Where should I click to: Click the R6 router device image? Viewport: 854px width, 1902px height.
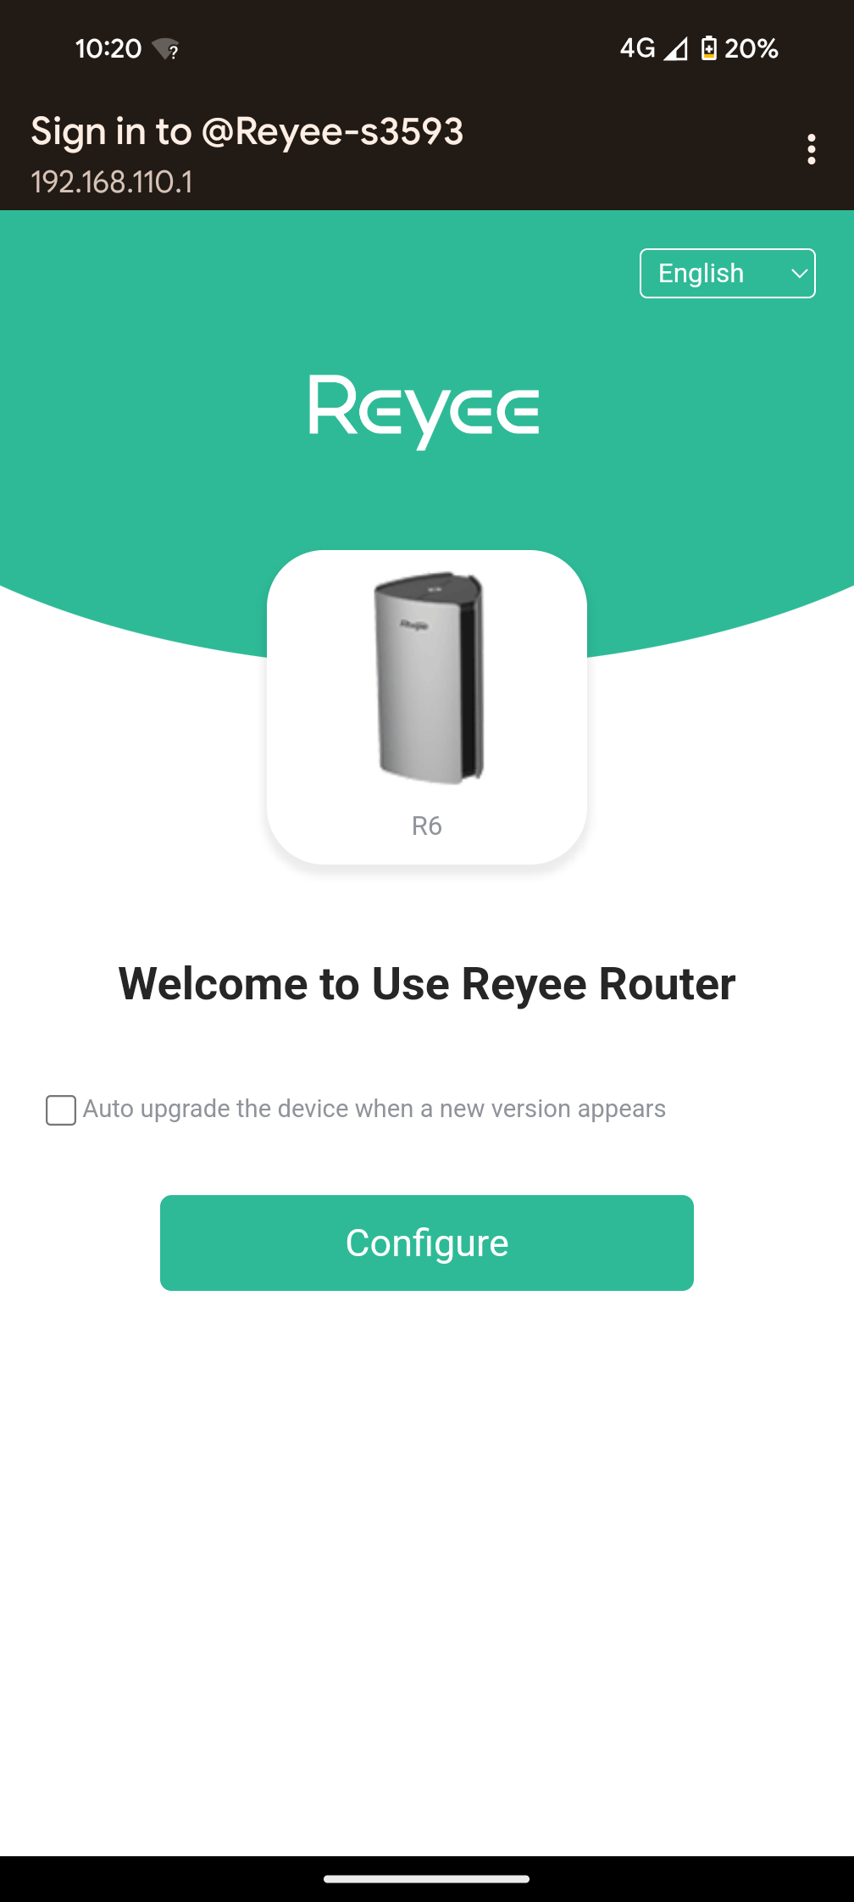pos(429,677)
